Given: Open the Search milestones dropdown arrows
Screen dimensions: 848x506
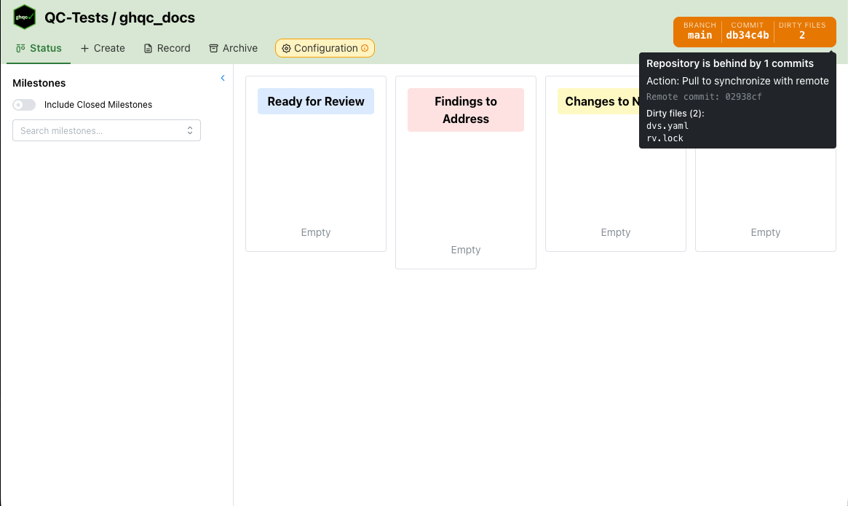Looking at the screenshot, I should tap(190, 131).
